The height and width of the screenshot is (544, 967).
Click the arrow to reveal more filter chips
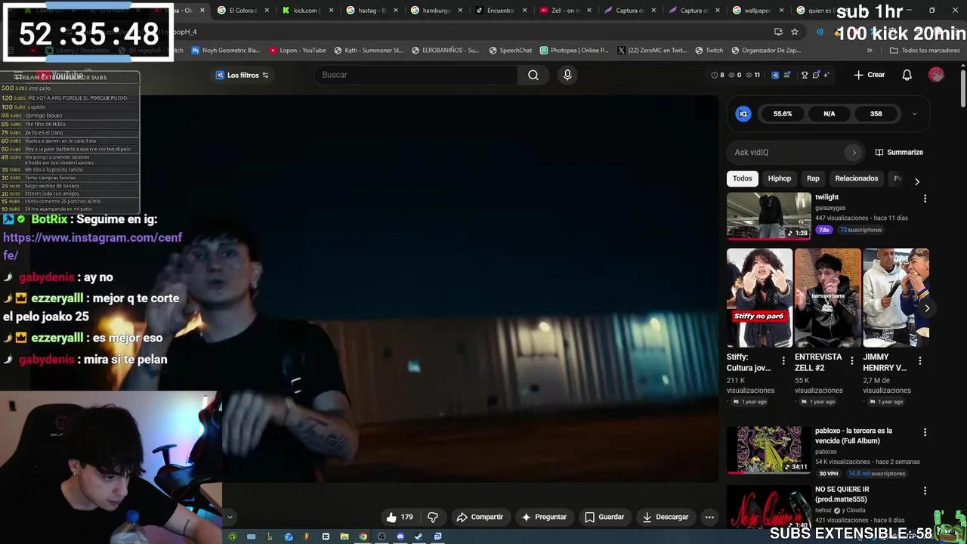pos(916,181)
